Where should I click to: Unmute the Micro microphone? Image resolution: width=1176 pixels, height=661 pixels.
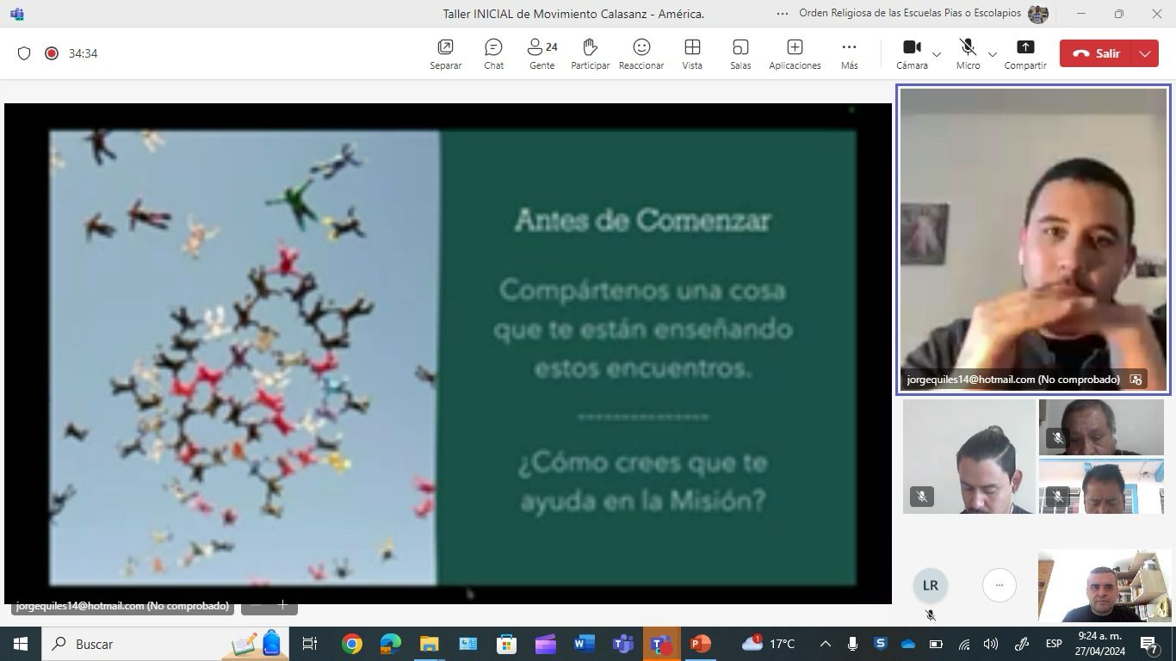coord(968,53)
